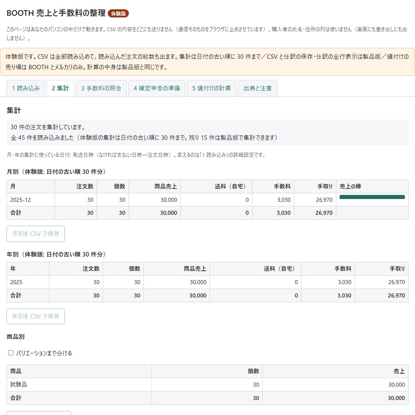Click 売上の棒 column header
415x415 pixels.
click(372, 186)
